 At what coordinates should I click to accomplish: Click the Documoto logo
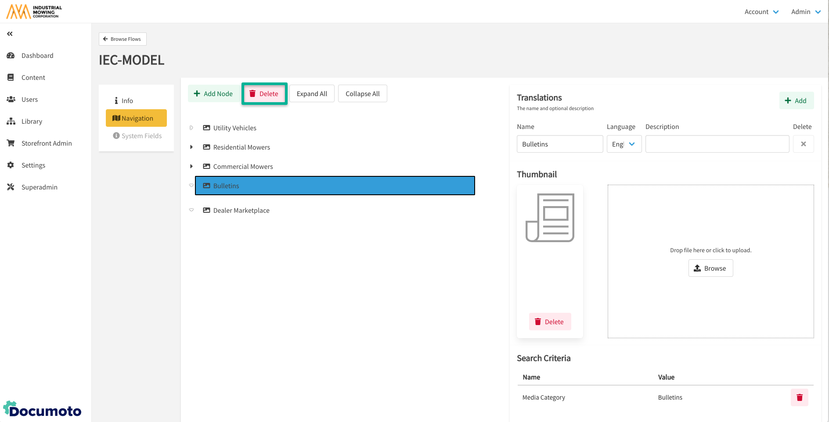pos(43,410)
